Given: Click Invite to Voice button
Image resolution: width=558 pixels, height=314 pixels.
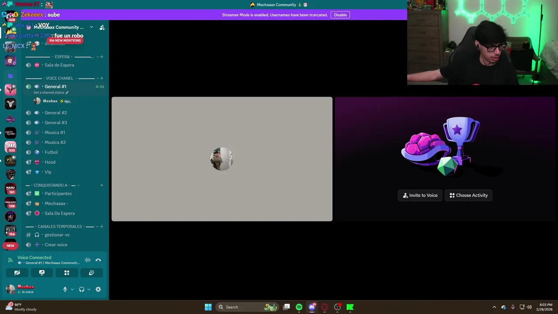Looking at the screenshot, I should (x=420, y=195).
